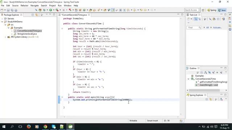Image resolution: width=232 pixels, height=130 pixels.
Task: Open the Window menu
Action: (x=67, y=6)
